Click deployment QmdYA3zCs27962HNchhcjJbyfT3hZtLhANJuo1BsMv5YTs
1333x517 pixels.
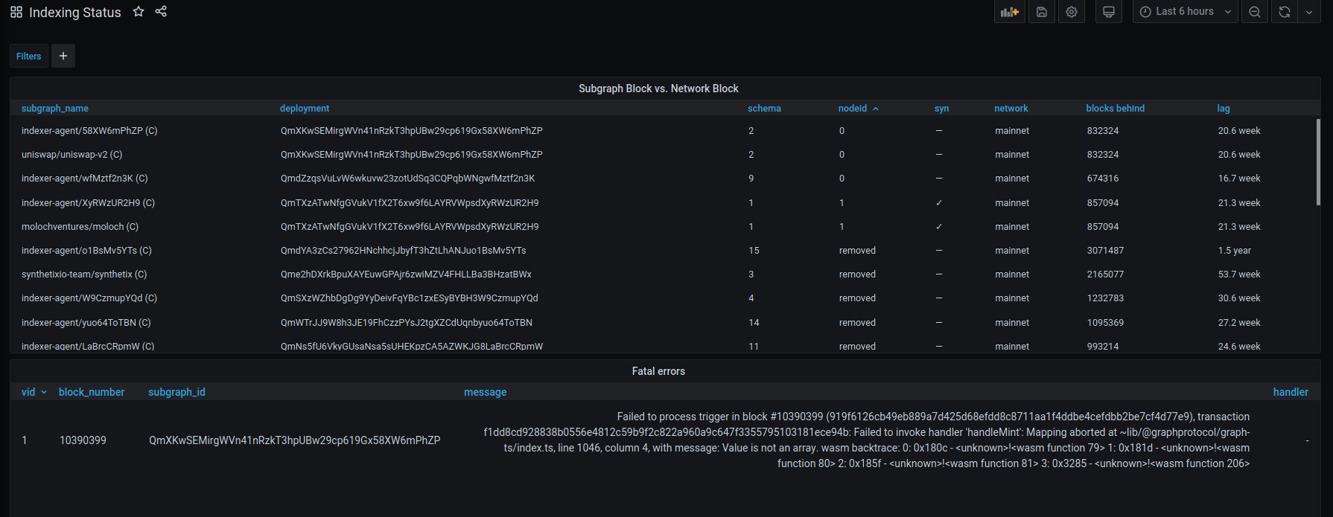(x=403, y=251)
